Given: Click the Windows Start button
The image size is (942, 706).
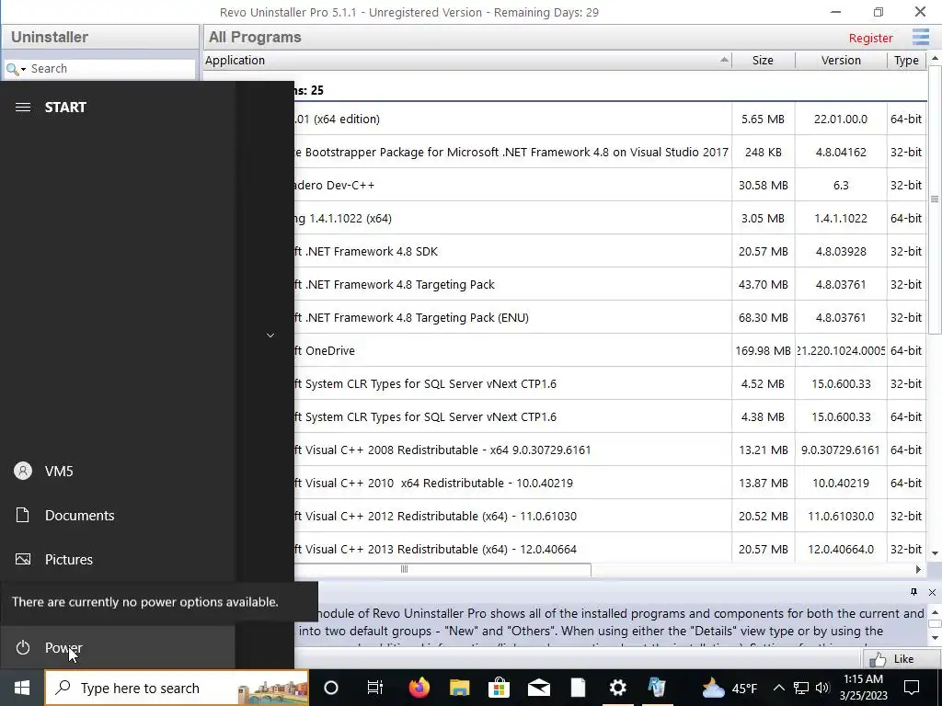Looking at the screenshot, I should pyautogui.click(x=22, y=688).
